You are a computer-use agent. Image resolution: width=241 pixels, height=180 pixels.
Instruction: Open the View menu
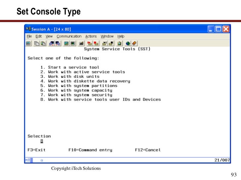click(49, 36)
